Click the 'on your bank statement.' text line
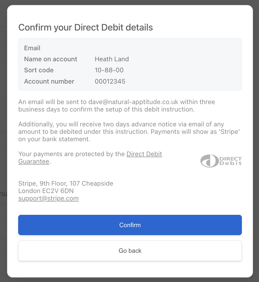 click(54, 139)
